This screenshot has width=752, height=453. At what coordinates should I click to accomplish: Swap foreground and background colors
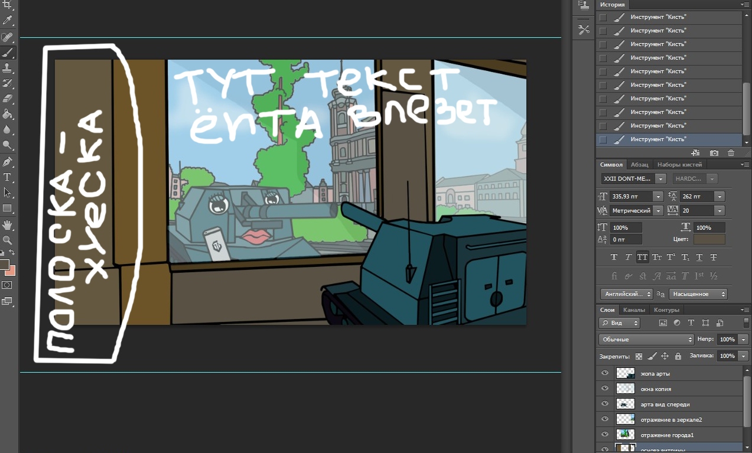point(13,253)
